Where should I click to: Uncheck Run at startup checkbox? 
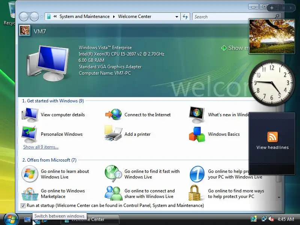23,205
